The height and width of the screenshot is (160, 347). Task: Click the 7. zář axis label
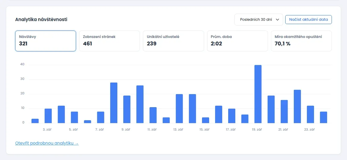coord(100,129)
